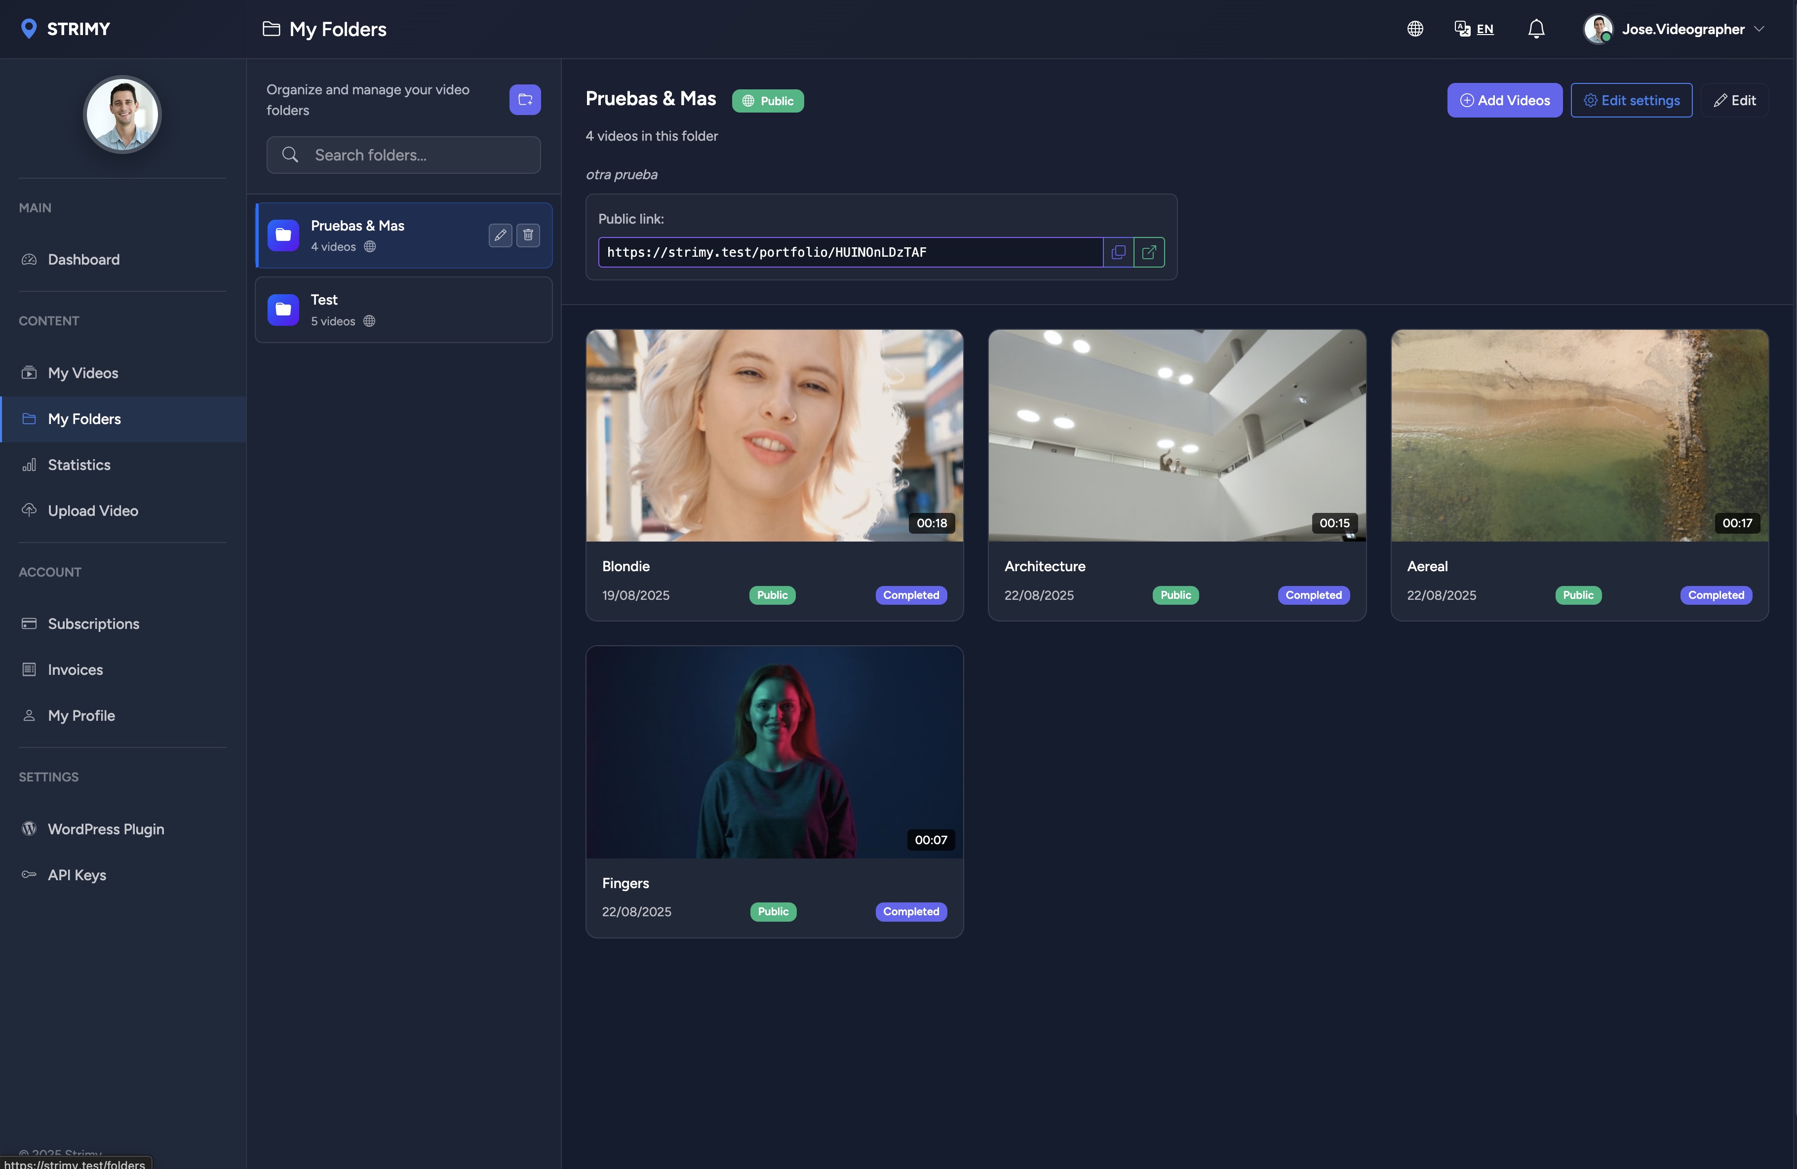
Task: Click the public link URL field
Action: coord(850,252)
